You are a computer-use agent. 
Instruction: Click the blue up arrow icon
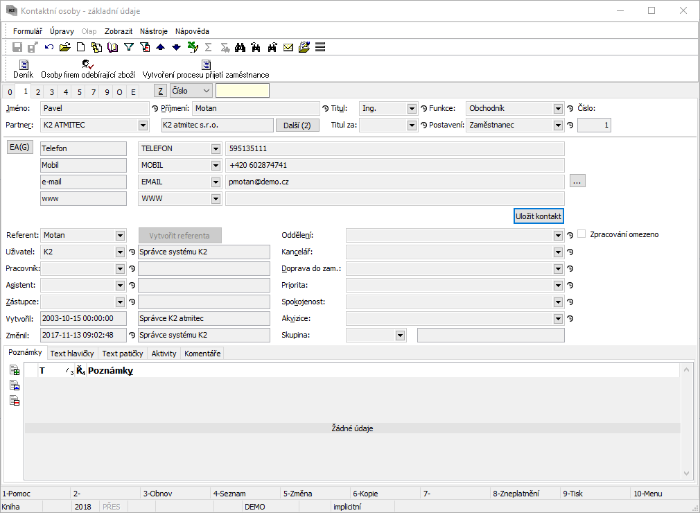click(161, 47)
